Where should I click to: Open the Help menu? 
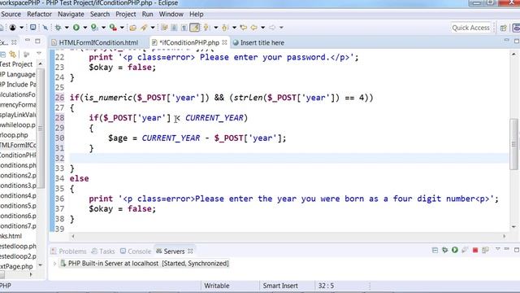[197, 15]
